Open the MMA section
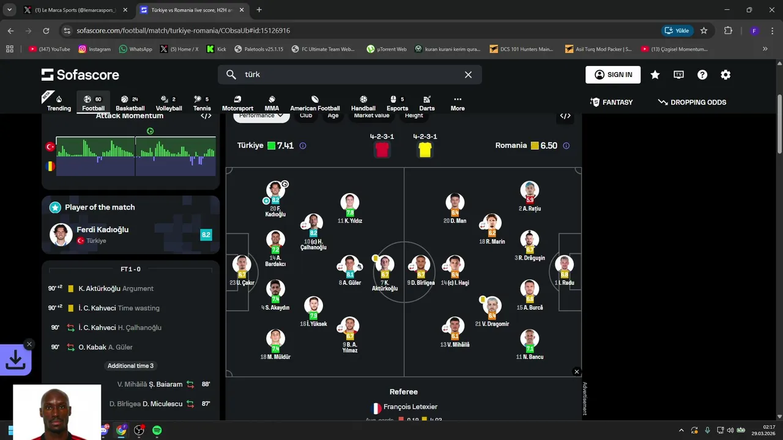Viewport: 783px width, 440px height. coord(272,103)
